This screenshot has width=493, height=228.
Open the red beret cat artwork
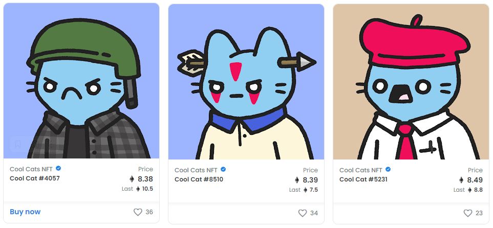tap(411, 82)
